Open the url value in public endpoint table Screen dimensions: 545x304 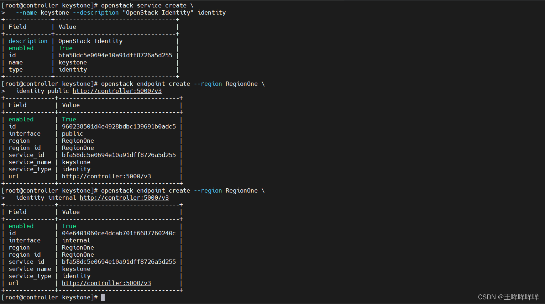(106, 176)
